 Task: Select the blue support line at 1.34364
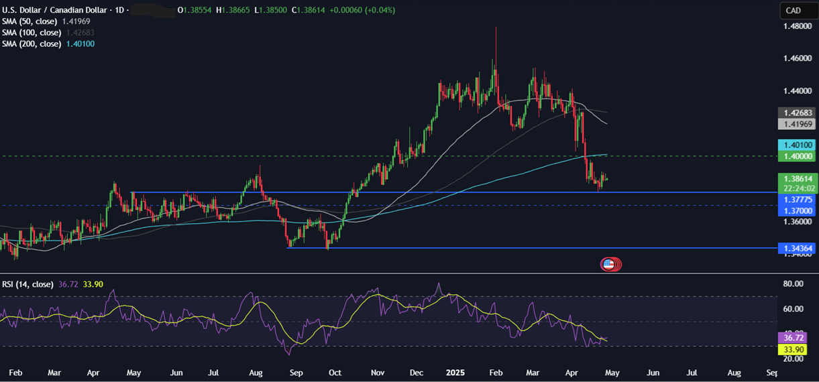532,248
